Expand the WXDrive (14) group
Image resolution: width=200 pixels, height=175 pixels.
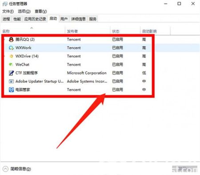(x=4, y=56)
